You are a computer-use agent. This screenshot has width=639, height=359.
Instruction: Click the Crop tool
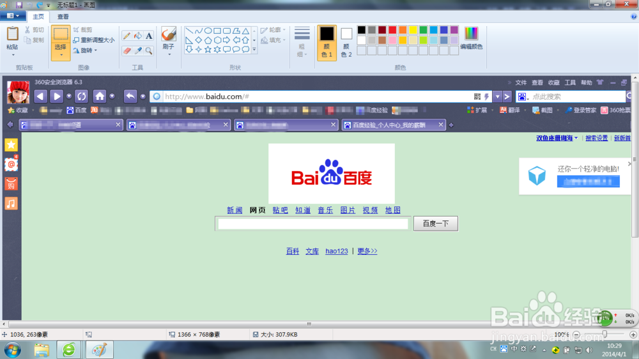tap(83, 30)
